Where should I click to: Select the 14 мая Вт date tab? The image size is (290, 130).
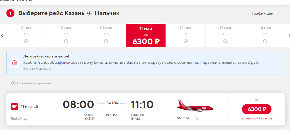(265, 35)
